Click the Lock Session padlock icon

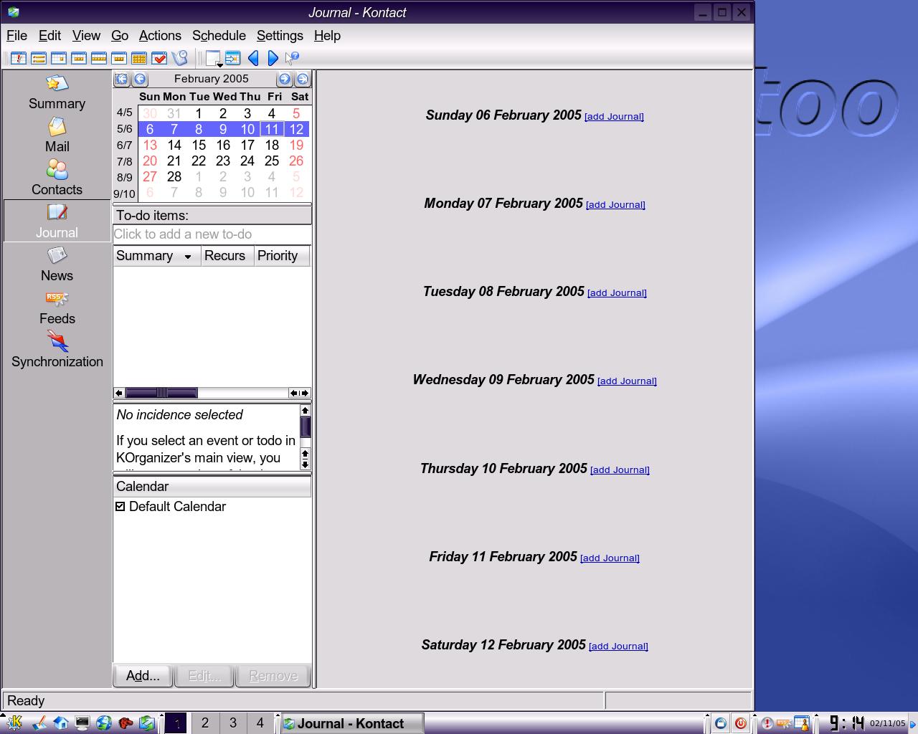point(721,723)
